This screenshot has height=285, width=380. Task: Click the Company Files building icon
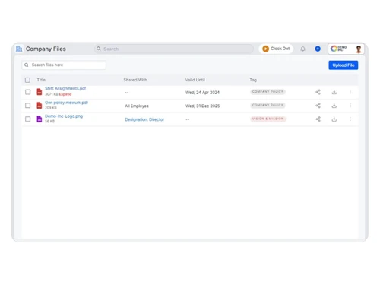point(19,49)
